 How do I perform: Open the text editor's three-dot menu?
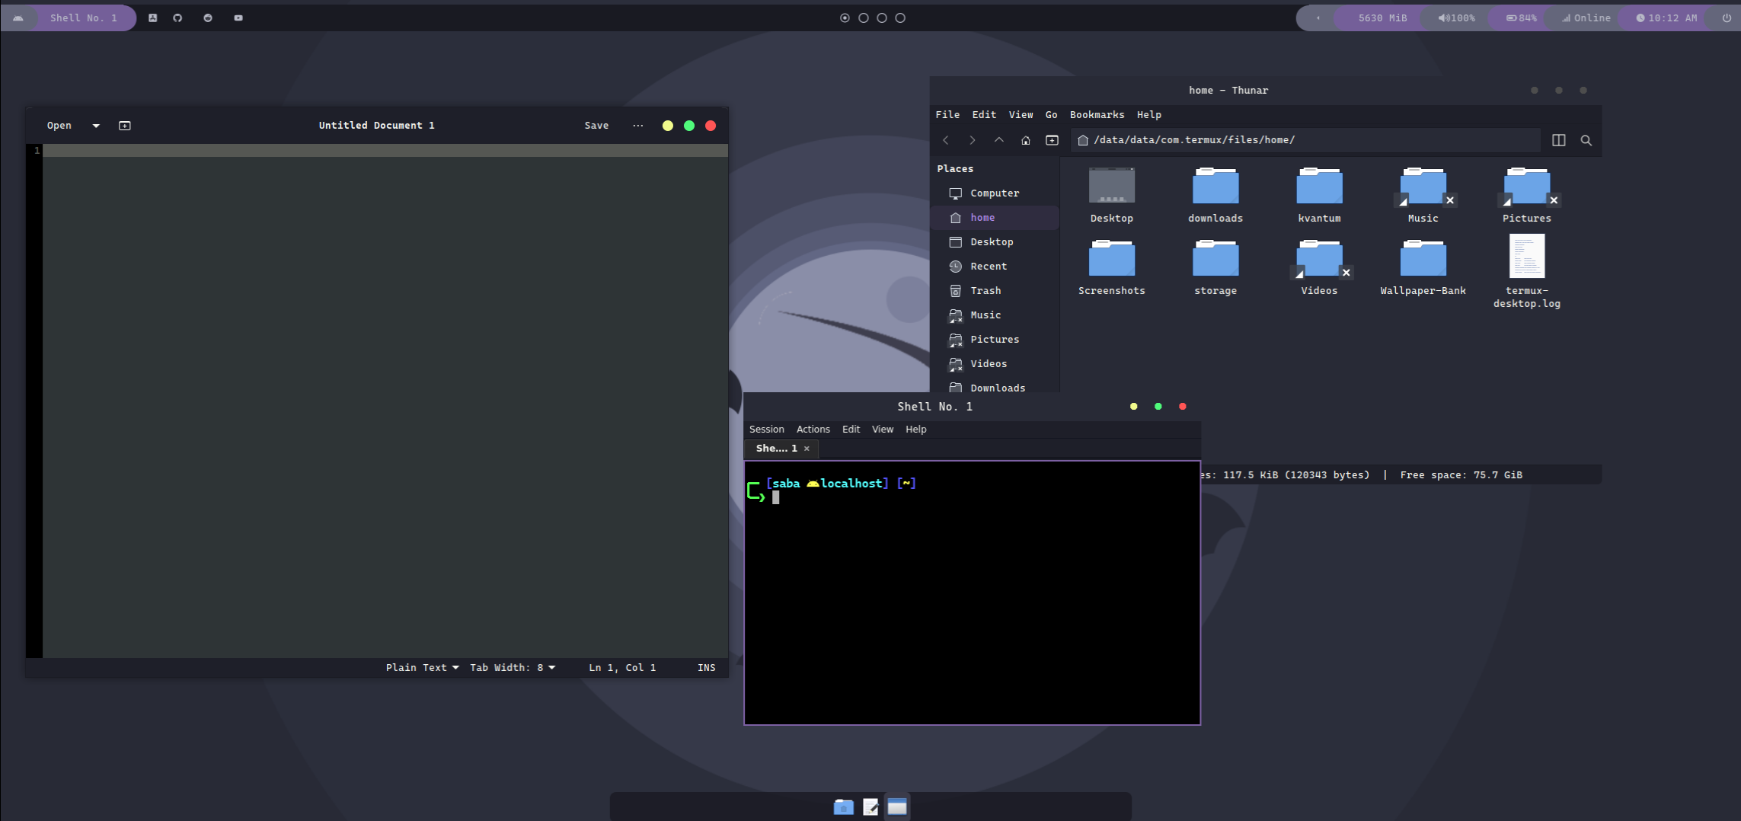(638, 126)
